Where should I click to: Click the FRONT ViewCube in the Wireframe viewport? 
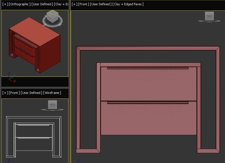point(52,105)
